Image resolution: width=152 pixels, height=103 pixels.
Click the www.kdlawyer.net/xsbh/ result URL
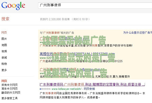[67, 89]
